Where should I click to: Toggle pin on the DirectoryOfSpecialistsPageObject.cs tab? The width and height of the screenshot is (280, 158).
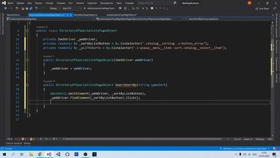(x=67, y=15)
